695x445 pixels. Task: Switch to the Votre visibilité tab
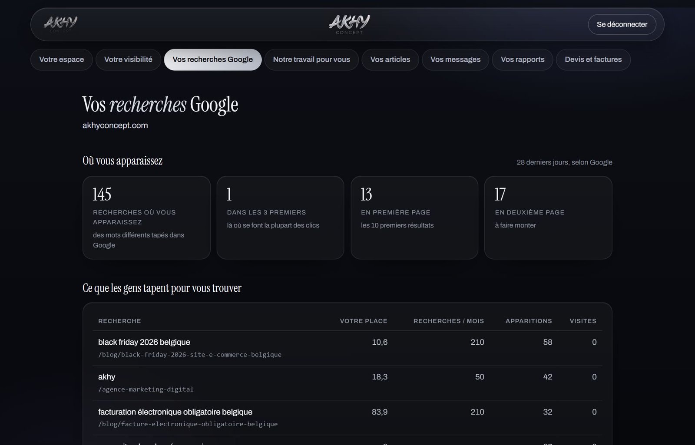coord(128,59)
